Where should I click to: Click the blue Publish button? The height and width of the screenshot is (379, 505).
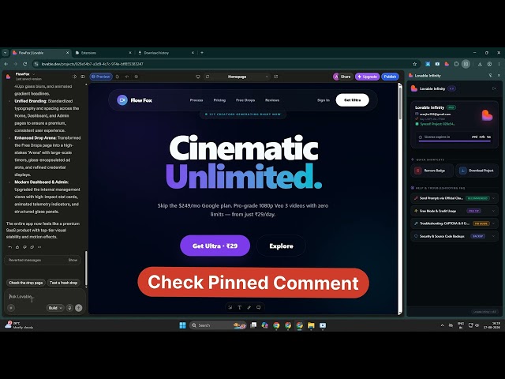pyautogui.click(x=390, y=77)
